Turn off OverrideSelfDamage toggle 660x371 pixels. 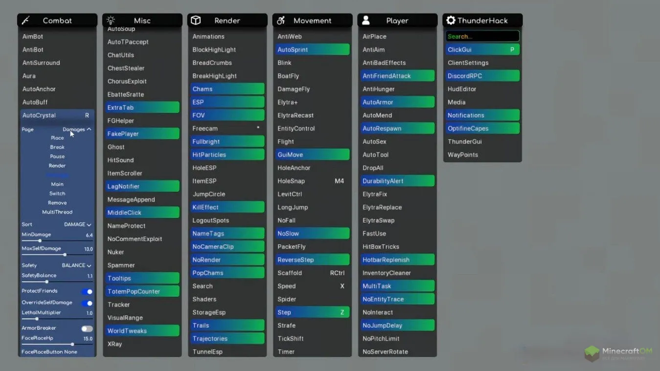click(x=87, y=303)
